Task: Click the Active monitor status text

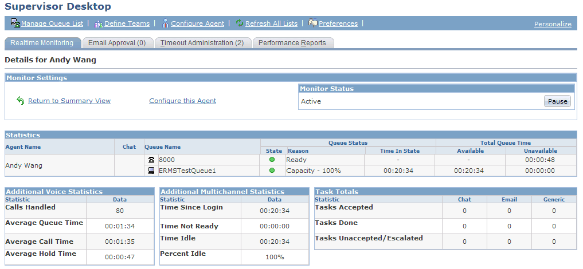Action: pos(311,101)
